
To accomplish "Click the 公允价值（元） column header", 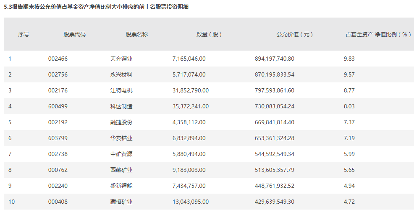I will point(295,34).
